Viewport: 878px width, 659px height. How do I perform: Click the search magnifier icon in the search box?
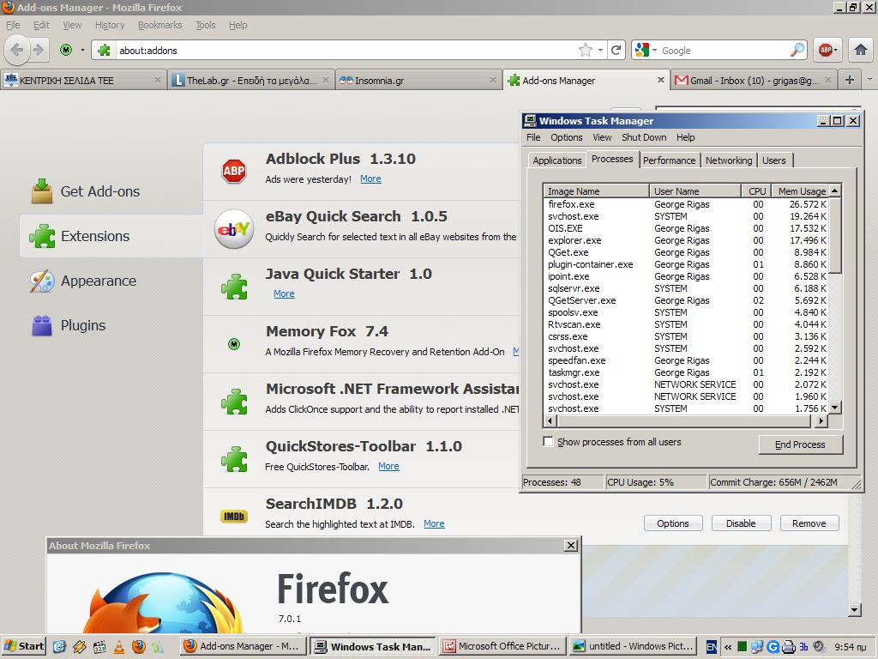pyautogui.click(x=797, y=50)
